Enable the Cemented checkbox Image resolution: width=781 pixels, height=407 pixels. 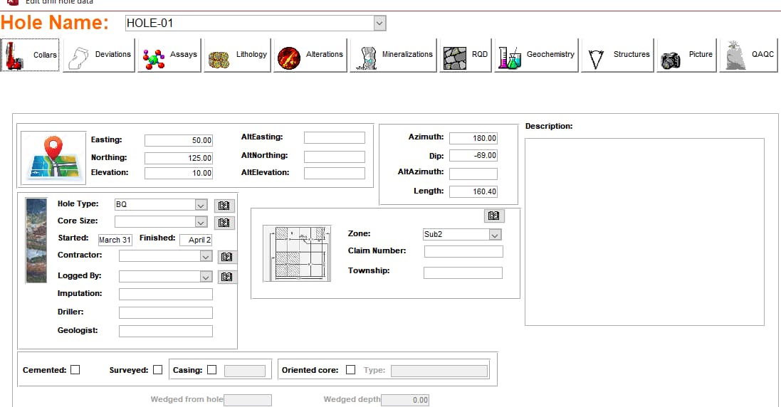tap(75, 370)
